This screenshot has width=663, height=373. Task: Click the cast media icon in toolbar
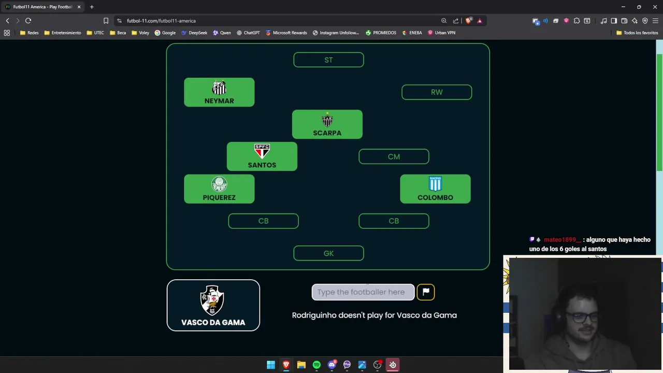[x=536, y=21]
